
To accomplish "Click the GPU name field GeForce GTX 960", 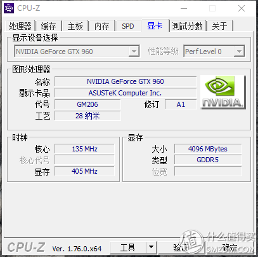I will pyautogui.click(x=126, y=81).
